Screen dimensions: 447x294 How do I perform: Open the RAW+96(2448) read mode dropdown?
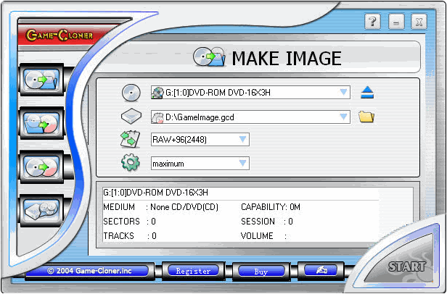click(x=200, y=140)
